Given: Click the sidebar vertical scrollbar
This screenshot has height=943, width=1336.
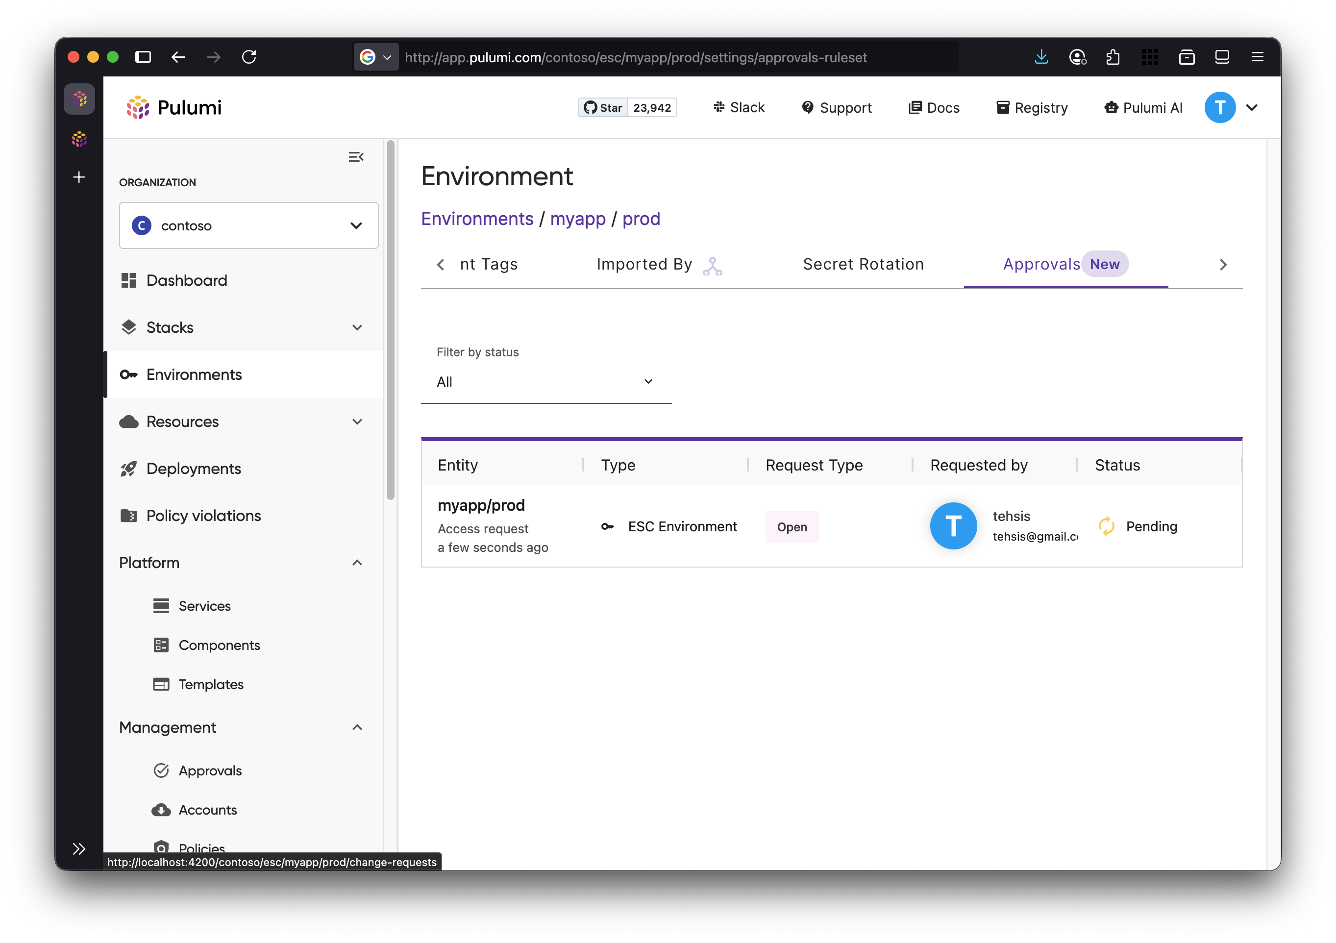Looking at the screenshot, I should (391, 320).
